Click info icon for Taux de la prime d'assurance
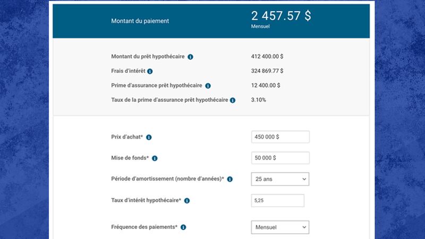425x239 pixels. pyautogui.click(x=233, y=100)
